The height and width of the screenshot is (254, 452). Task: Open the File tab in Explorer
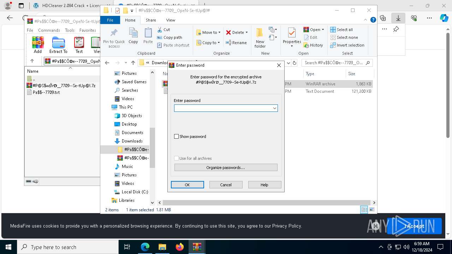pos(110,20)
